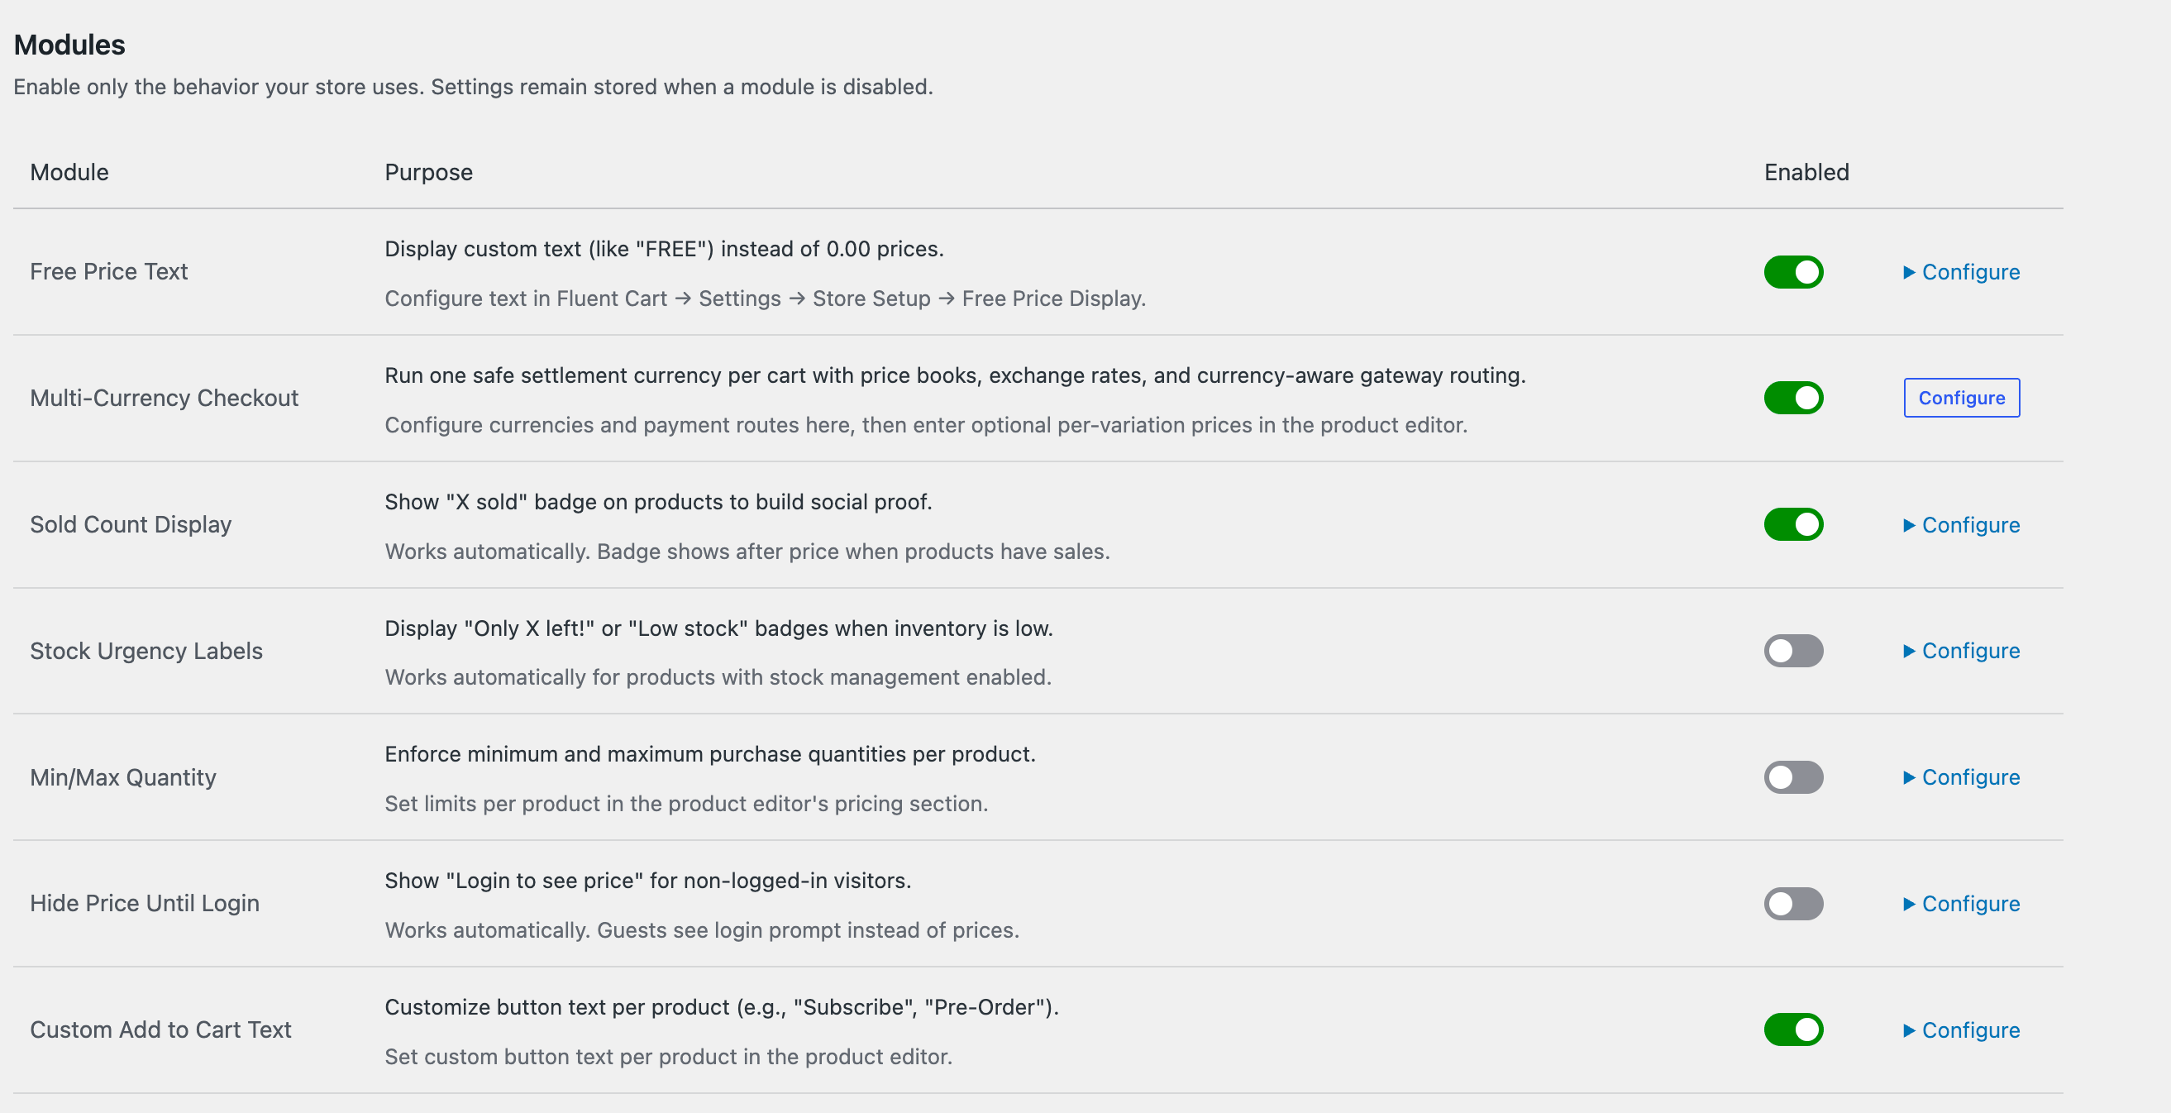Click the Module column header
This screenshot has width=2171, height=1113.
[x=69, y=172]
